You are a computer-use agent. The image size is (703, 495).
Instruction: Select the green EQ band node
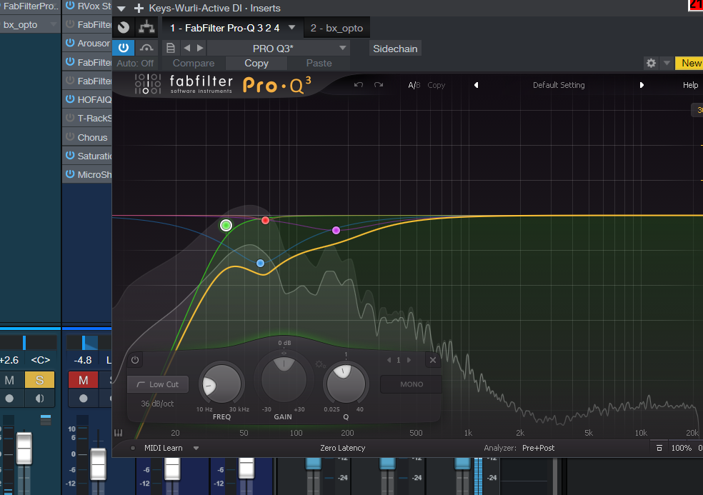226,225
